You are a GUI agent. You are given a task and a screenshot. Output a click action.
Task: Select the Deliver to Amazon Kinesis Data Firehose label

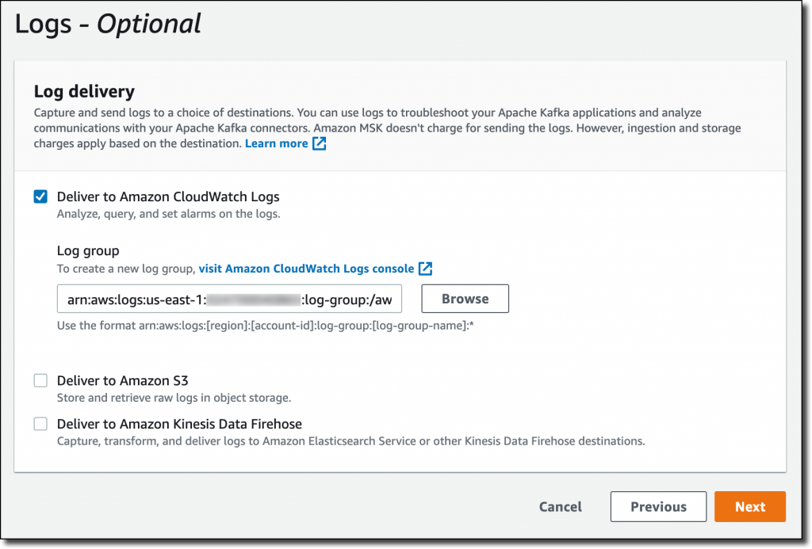point(179,424)
